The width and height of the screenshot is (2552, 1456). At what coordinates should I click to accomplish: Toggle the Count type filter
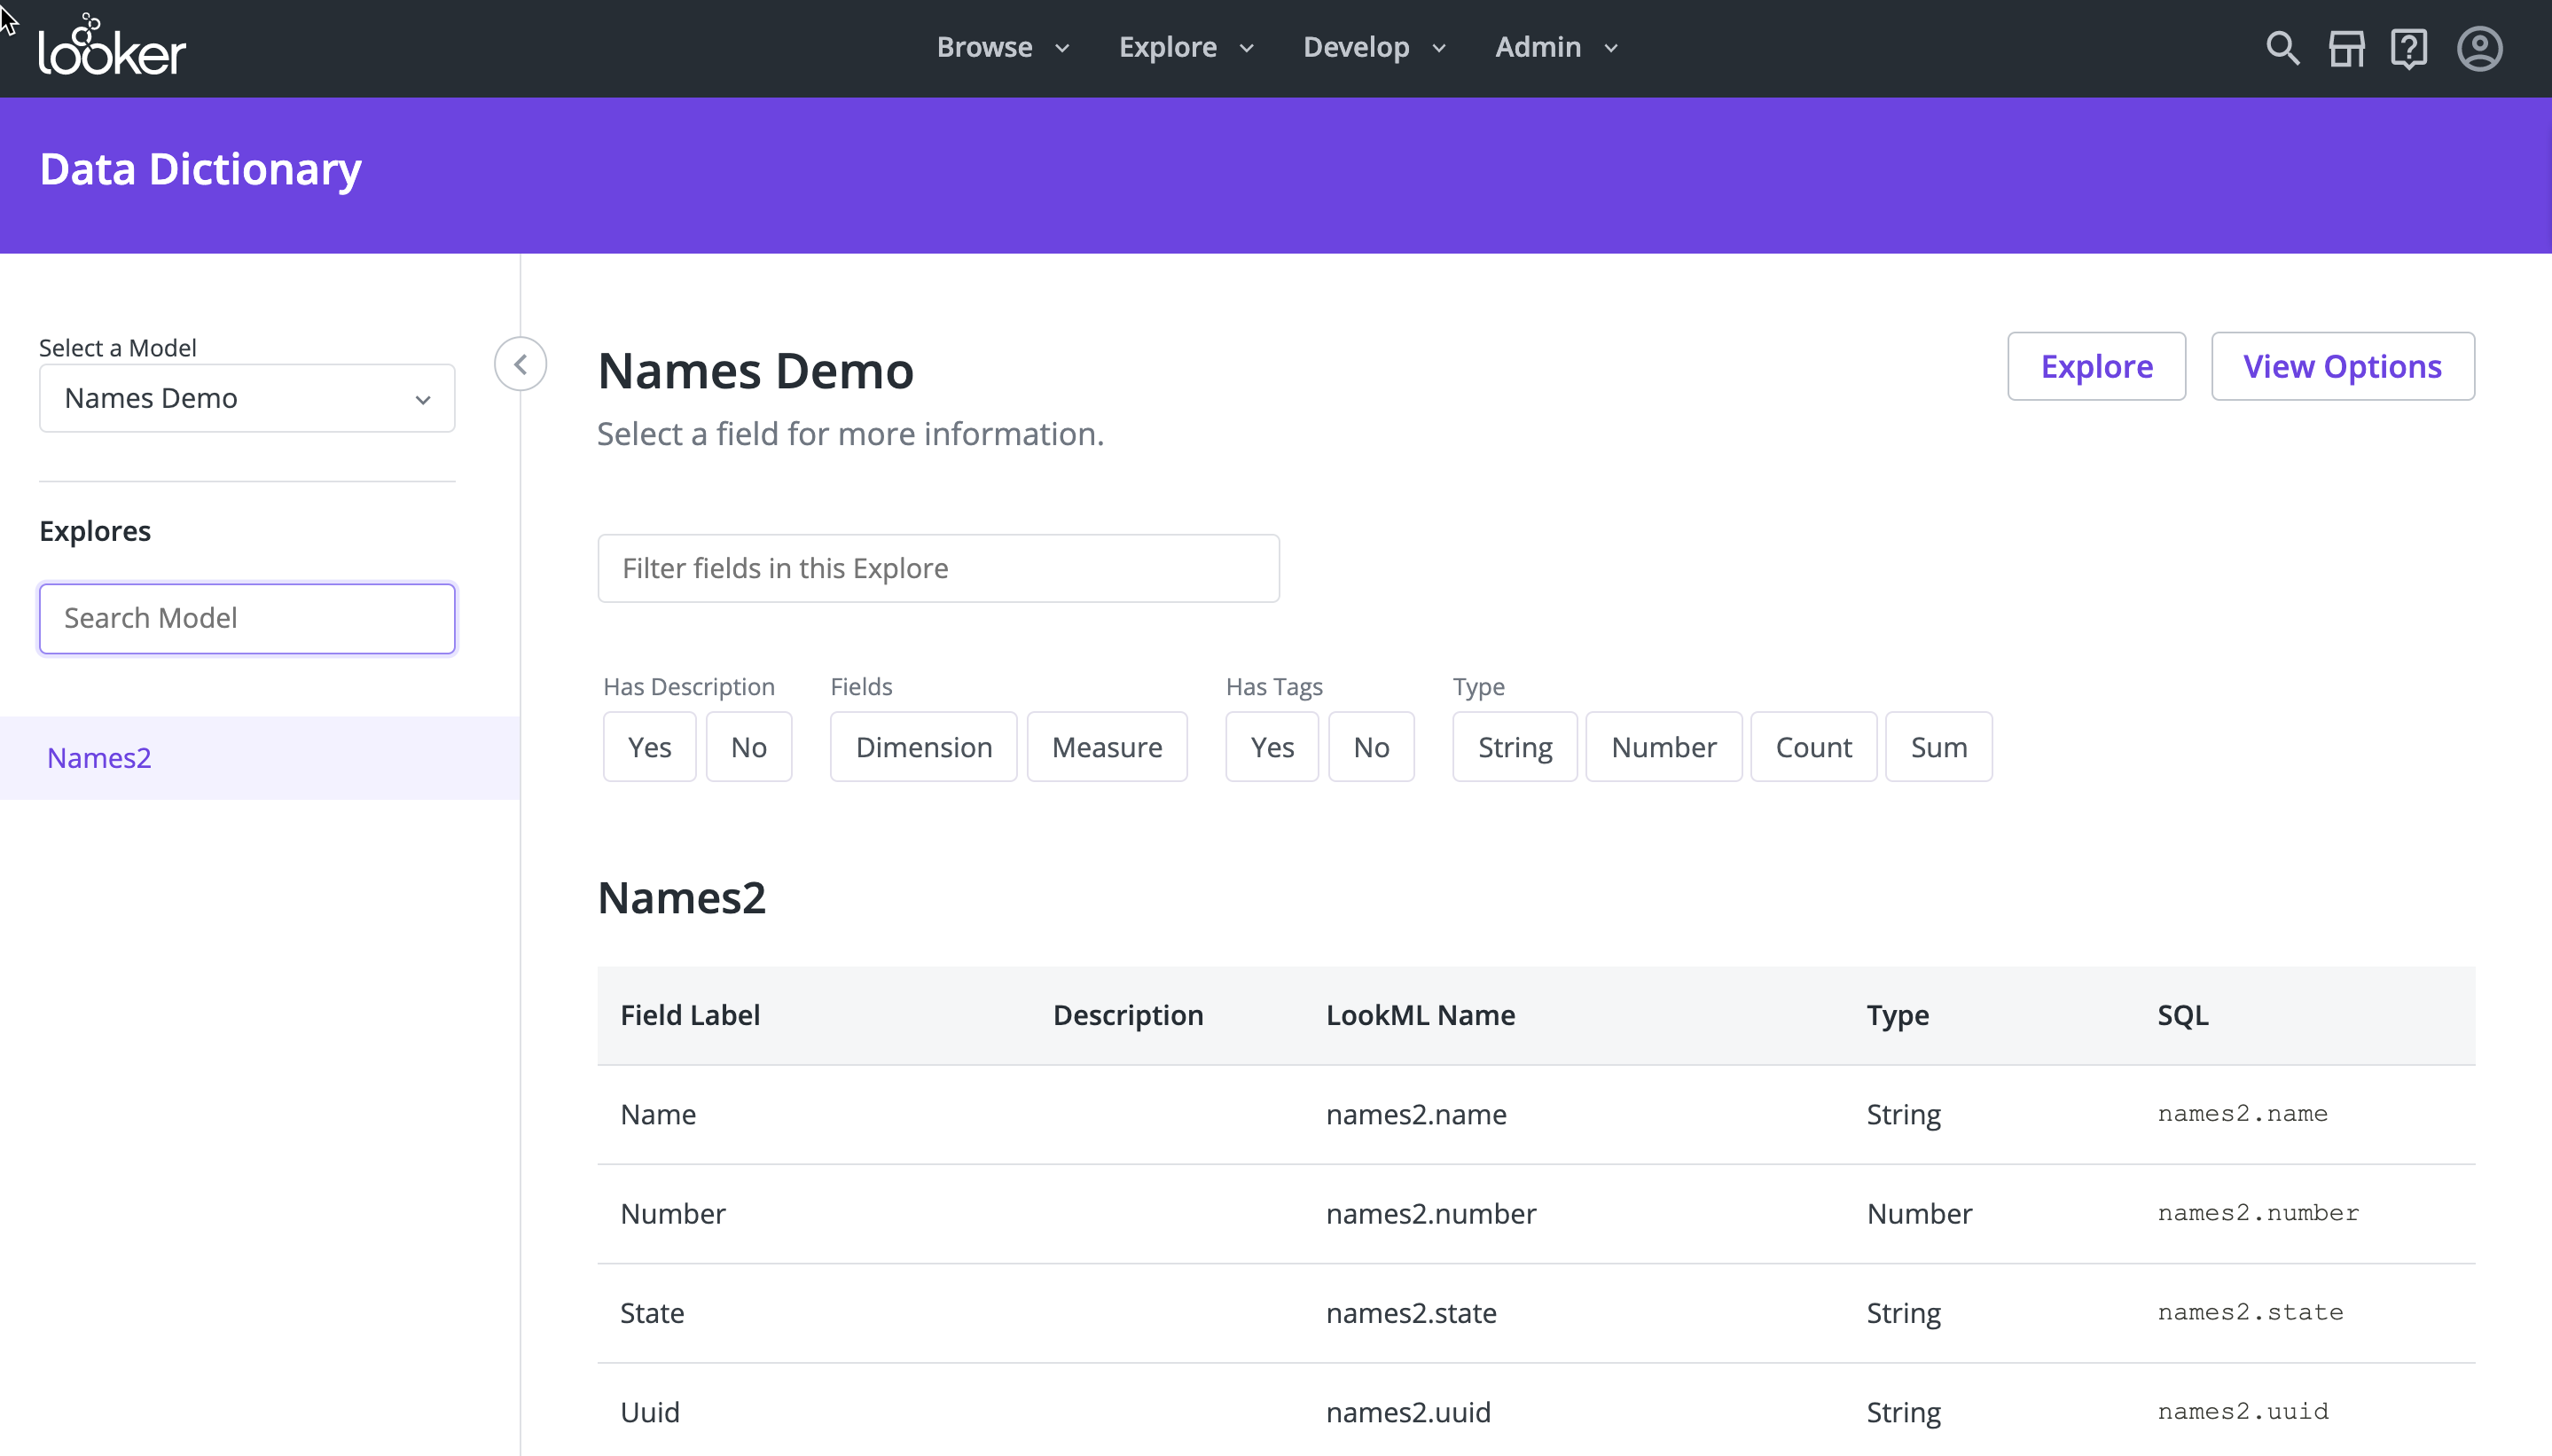1813,747
